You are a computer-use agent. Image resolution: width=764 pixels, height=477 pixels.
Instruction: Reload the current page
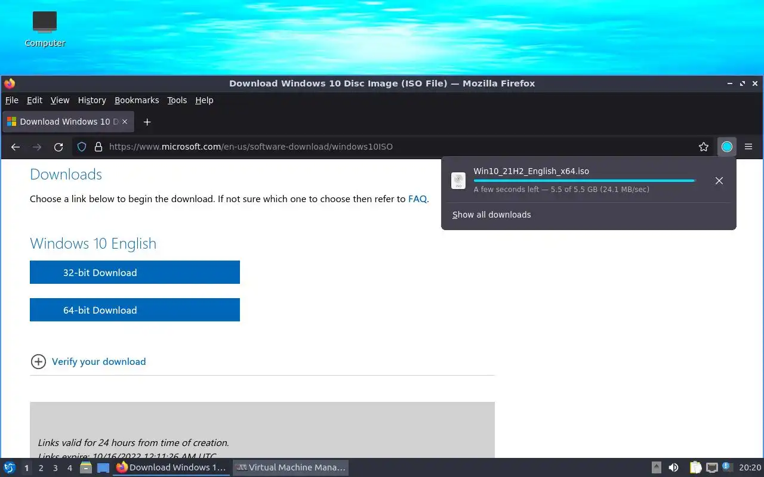coord(58,147)
